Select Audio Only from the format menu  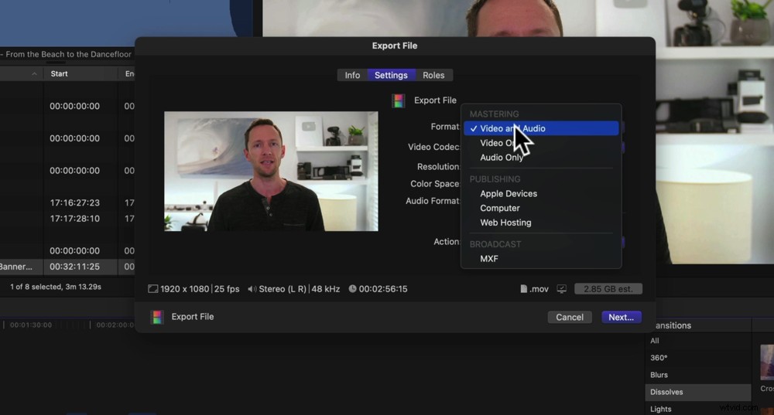pos(541,157)
